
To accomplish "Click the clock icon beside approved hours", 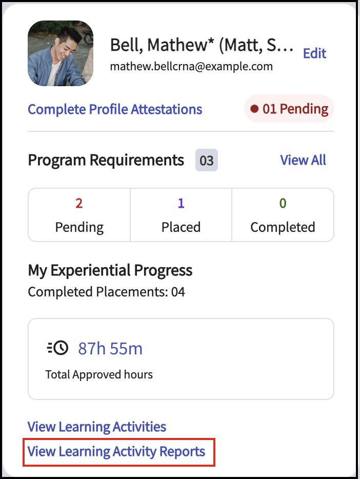I will click(57, 348).
